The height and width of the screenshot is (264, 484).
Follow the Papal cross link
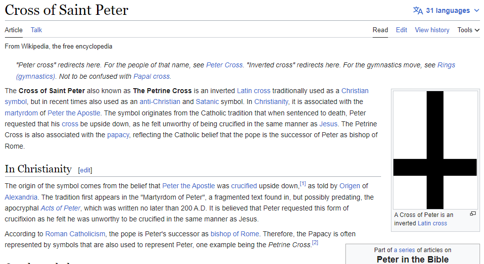point(152,76)
